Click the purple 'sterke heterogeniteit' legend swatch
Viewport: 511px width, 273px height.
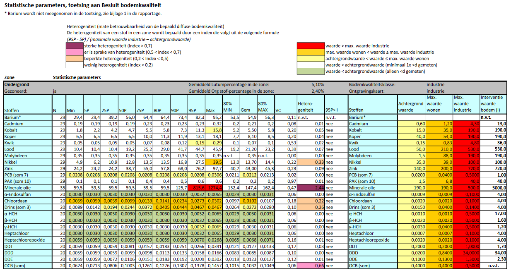click(75, 46)
